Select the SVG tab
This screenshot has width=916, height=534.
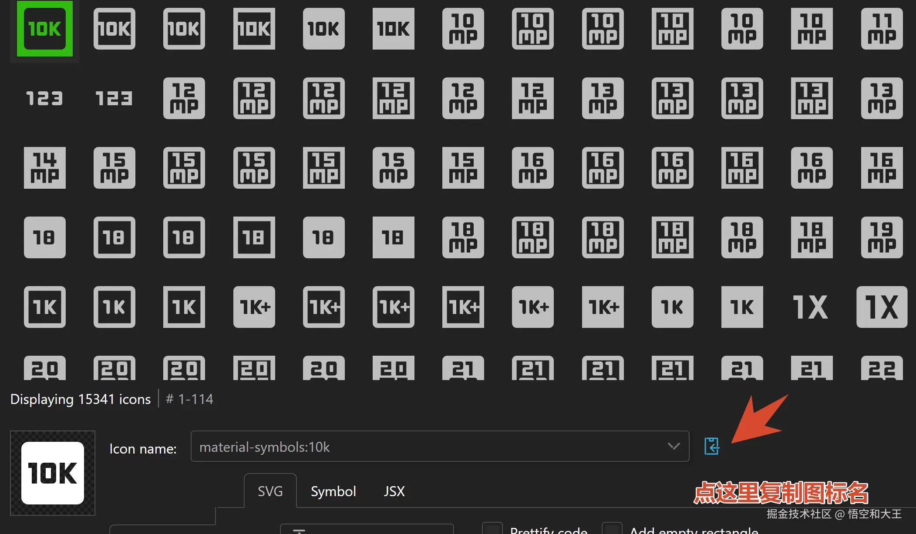click(x=270, y=491)
